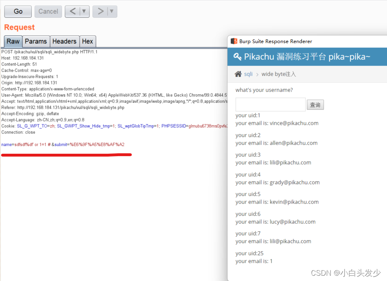Screen dimensions: 387x281
Task: Click the Go button to send the request
Action: (x=18, y=11)
